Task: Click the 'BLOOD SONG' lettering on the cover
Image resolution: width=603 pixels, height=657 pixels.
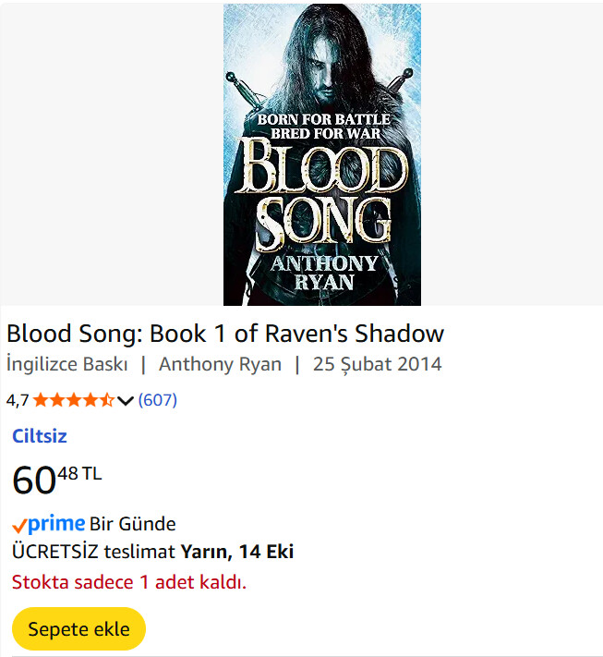Action: [x=320, y=194]
